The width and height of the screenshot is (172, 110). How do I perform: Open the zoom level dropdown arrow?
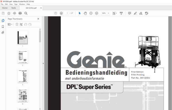click(x=108, y=13)
